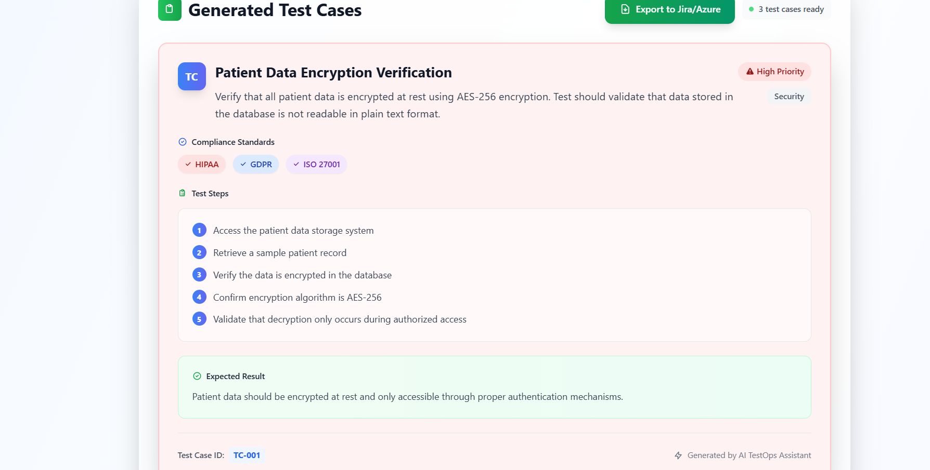Click the Patient Data Encryption Verification title

pos(333,73)
